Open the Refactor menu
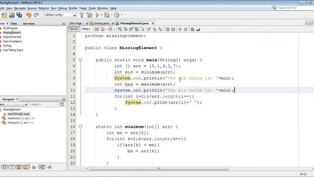314x177 pixels. (44, 8)
